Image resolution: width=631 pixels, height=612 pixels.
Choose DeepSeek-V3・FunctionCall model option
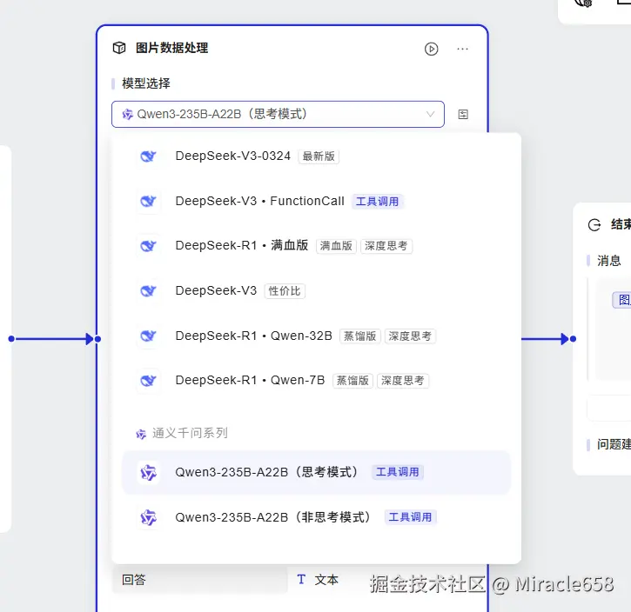pos(316,201)
